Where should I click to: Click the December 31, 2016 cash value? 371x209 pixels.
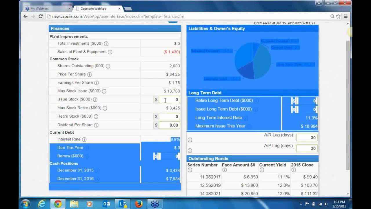tap(173, 179)
